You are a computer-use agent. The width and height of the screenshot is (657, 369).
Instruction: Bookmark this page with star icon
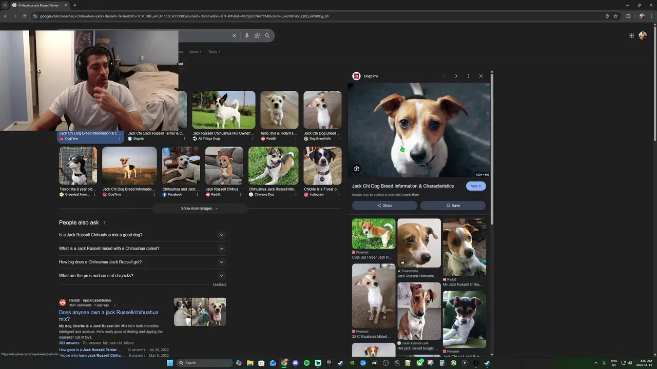click(x=615, y=16)
